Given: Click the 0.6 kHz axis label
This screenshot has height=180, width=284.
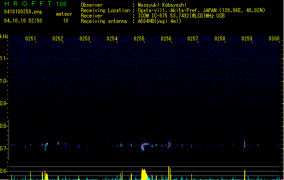Looking at the screenshot, I should [4, 171].
